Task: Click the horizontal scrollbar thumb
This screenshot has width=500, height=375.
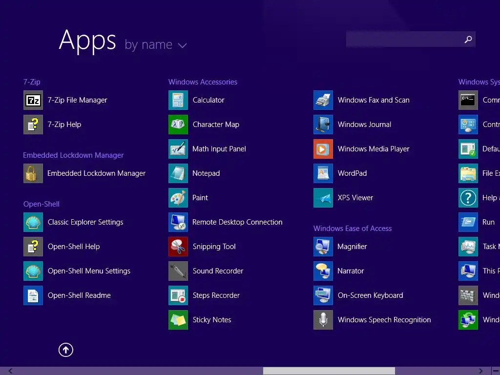Action: point(329,371)
